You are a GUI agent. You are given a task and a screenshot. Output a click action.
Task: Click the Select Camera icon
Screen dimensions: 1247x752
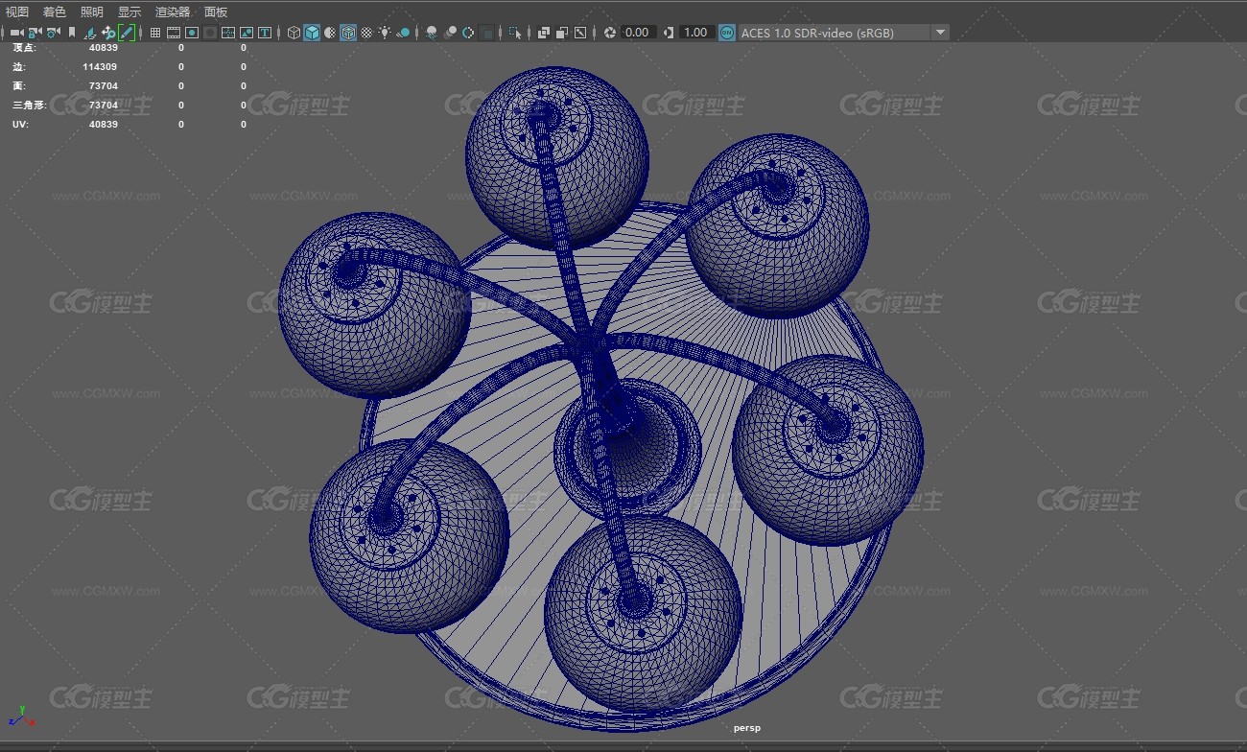(x=16, y=33)
